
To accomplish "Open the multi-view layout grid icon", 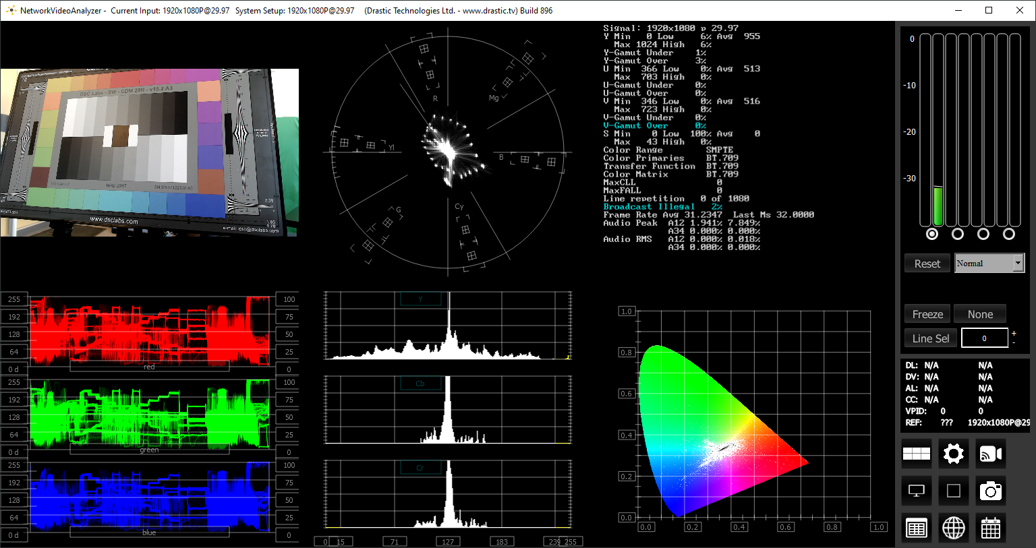I will tap(917, 454).
